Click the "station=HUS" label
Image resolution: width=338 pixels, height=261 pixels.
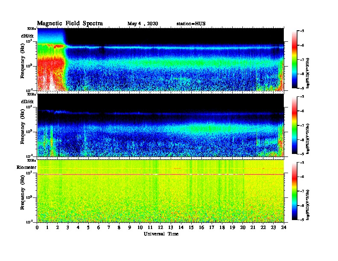[191, 24]
